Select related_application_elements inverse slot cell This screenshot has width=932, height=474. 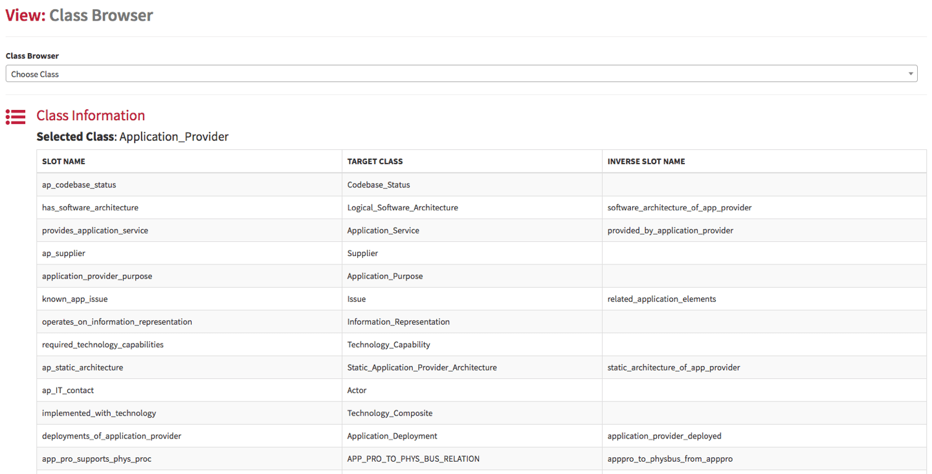click(x=764, y=299)
